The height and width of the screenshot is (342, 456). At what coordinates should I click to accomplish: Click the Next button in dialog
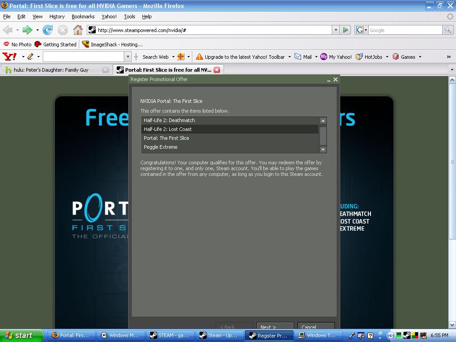274,327
